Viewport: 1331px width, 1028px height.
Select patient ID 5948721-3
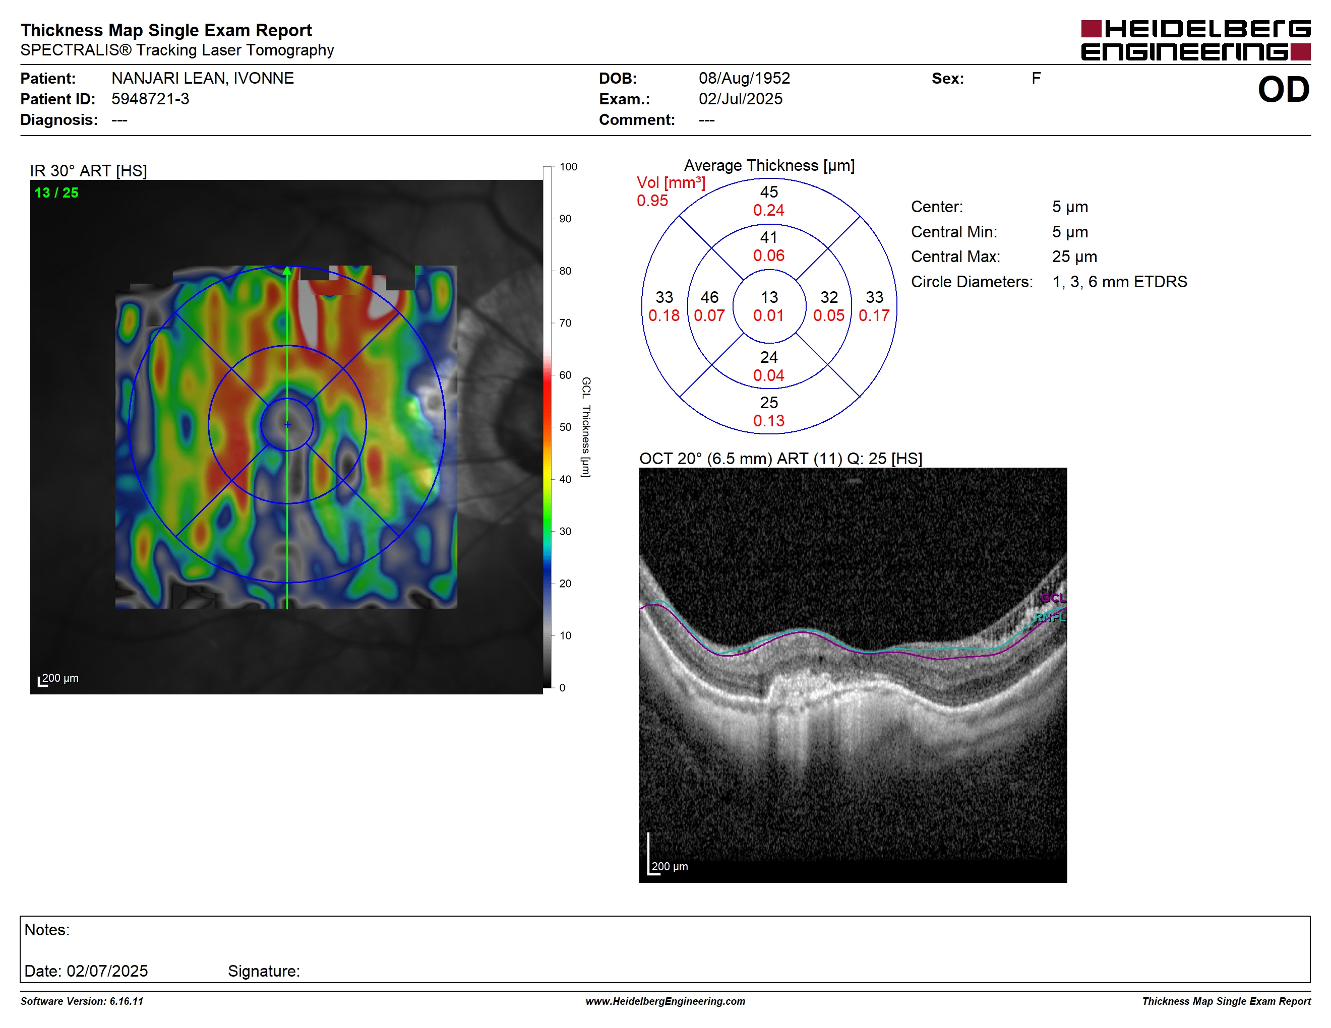point(150,99)
